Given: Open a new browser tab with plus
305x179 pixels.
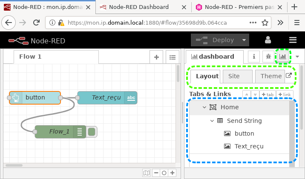Looking at the screenshot, I should point(294,7).
